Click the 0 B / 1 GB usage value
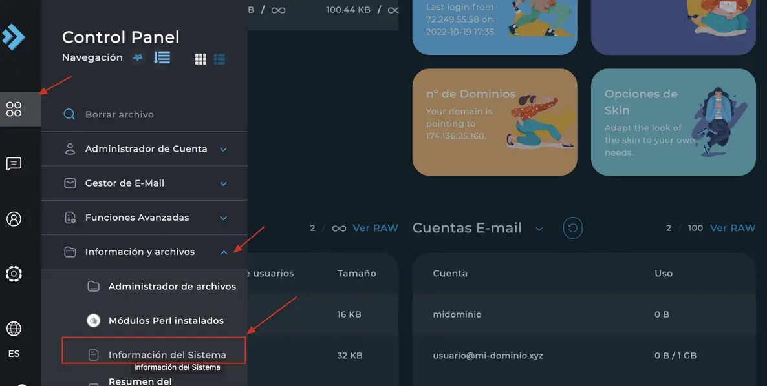767x386 pixels. (675, 355)
